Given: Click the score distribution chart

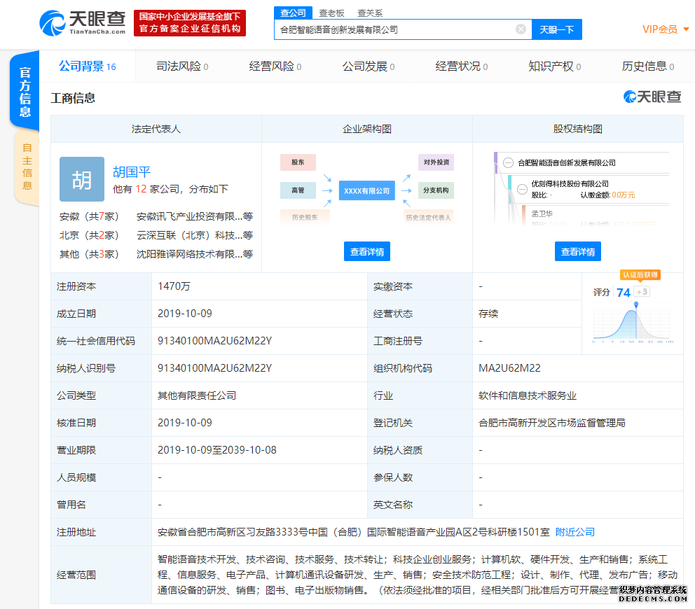Looking at the screenshot, I should [633, 324].
